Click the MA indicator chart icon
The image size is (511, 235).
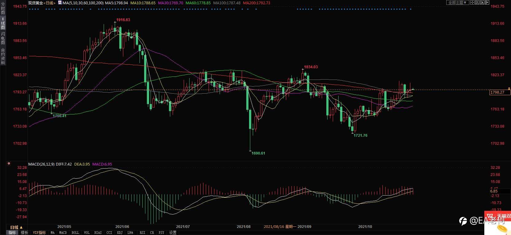click(x=60, y=3)
